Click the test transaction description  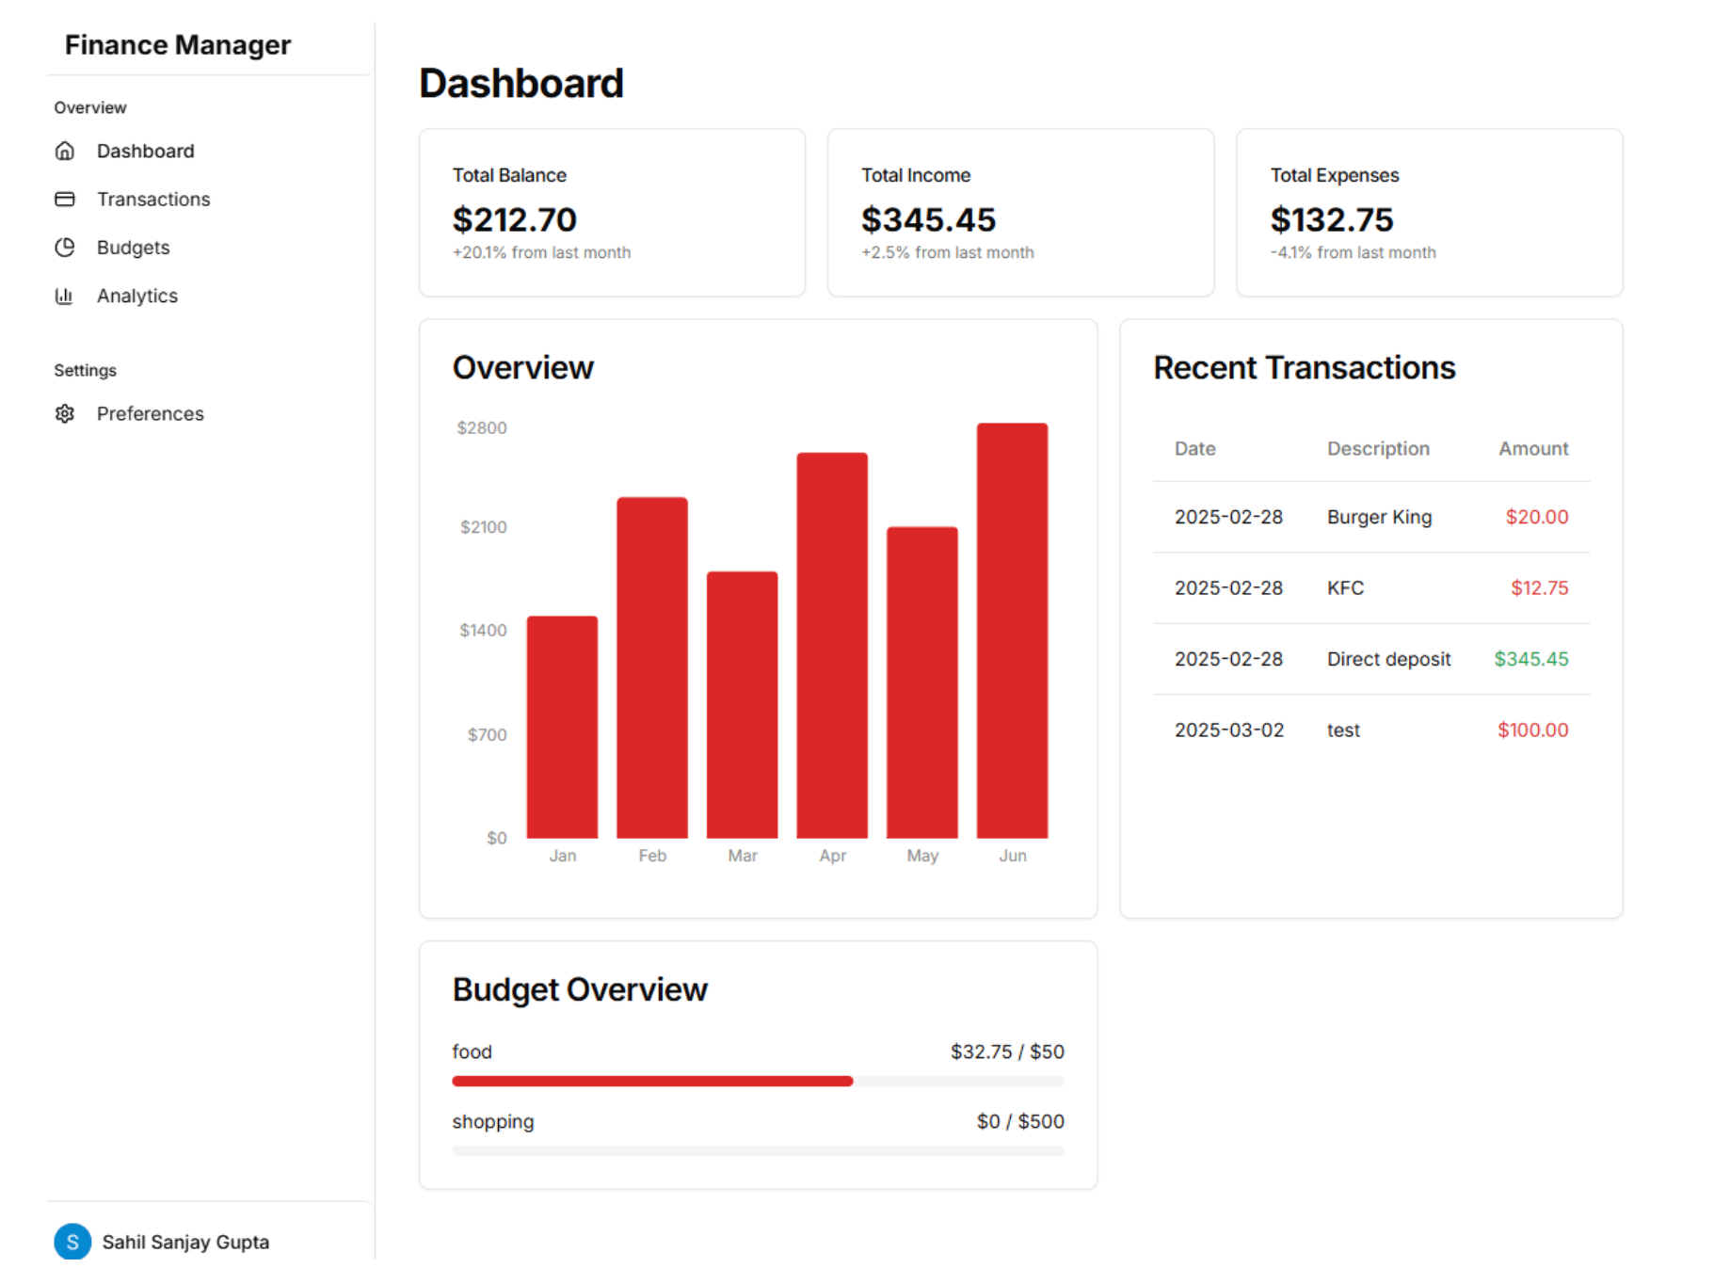click(1343, 730)
